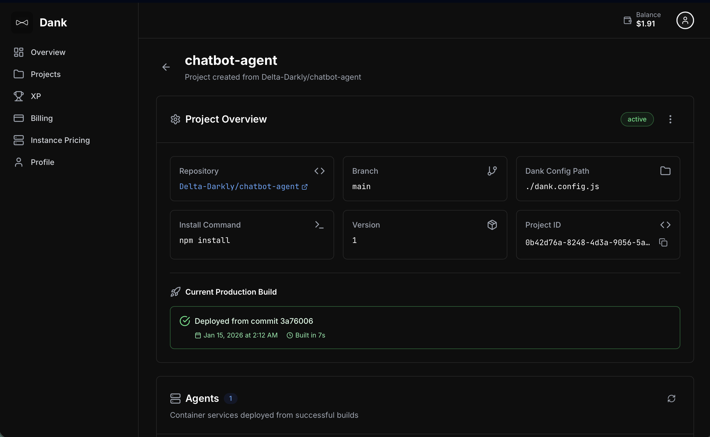The height and width of the screenshot is (437, 710).
Task: Click the back arrow next to chatbot-agent
Action: click(166, 67)
